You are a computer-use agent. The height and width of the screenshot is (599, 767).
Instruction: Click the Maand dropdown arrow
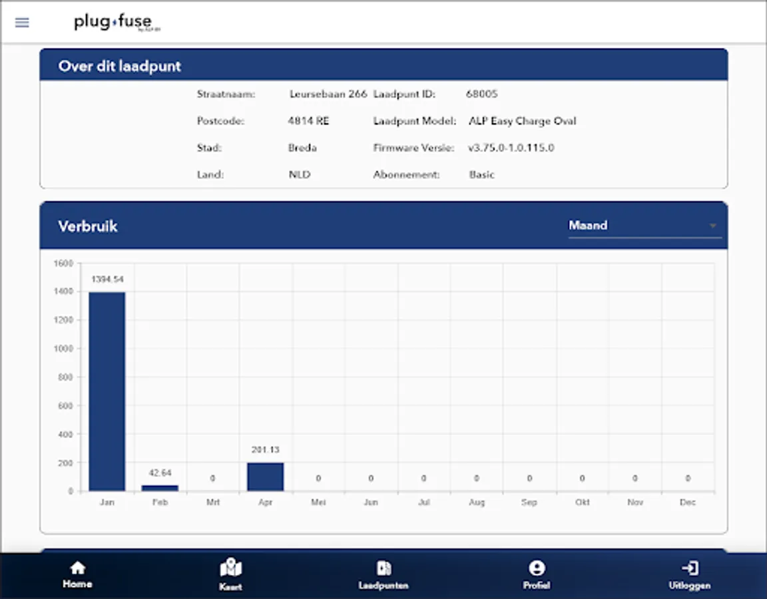pyautogui.click(x=712, y=226)
